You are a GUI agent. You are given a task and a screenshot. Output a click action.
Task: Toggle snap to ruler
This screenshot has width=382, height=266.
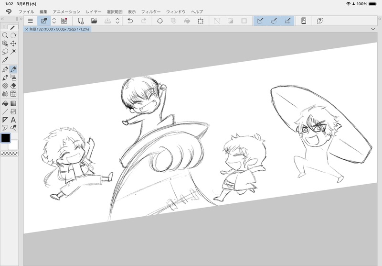pyautogui.click(x=260, y=21)
